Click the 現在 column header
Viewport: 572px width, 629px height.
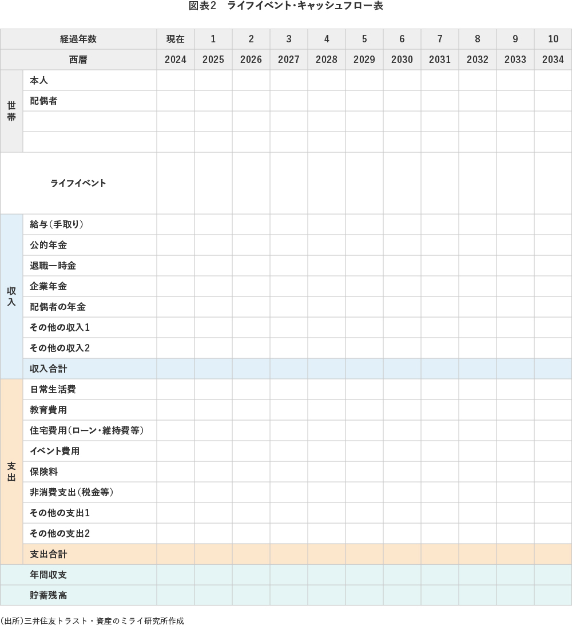click(176, 39)
